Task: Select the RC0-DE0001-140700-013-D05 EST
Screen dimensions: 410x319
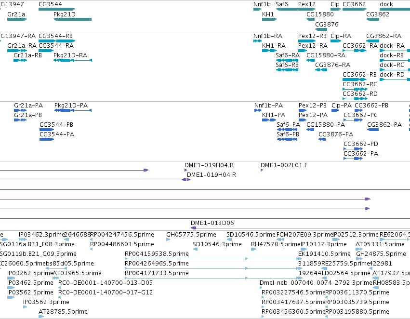Action: pyautogui.click(x=60, y=288)
